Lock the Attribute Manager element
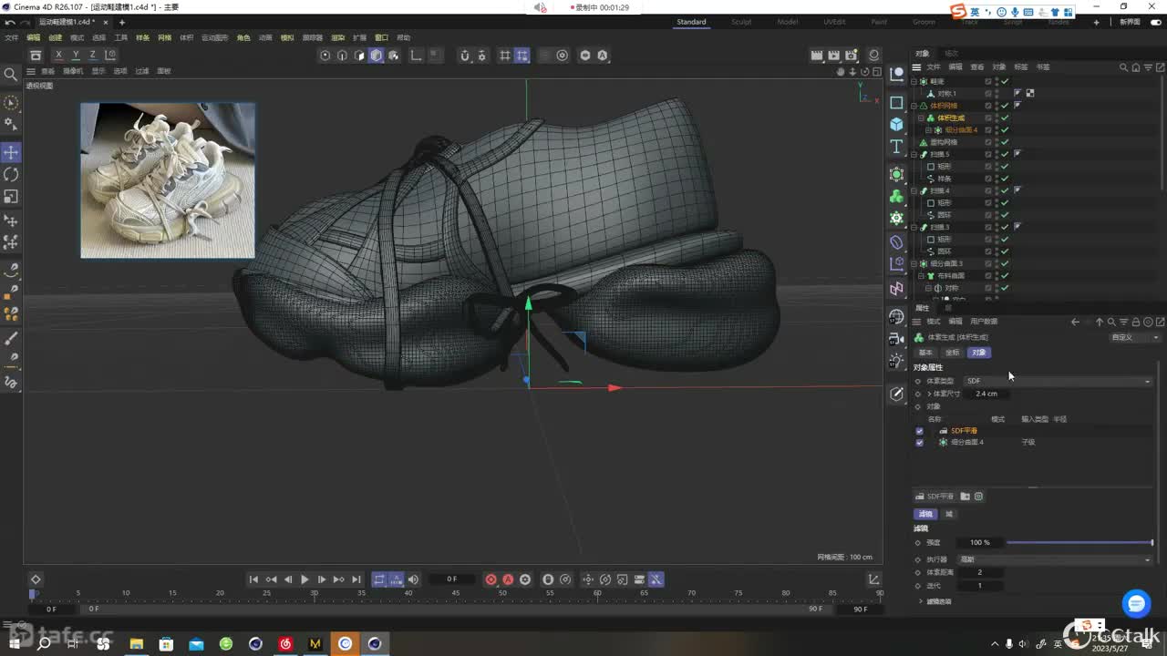 [1136, 322]
